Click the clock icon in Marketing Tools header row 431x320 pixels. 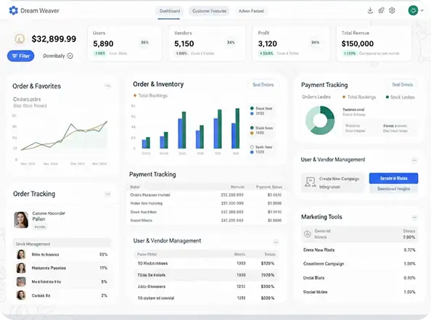pos(308,234)
